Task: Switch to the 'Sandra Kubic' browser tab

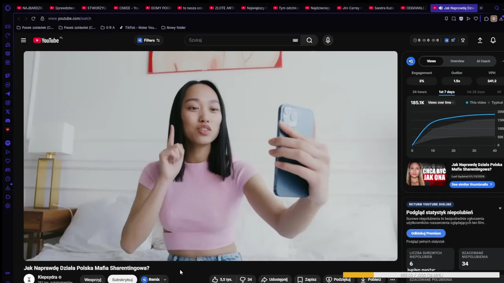Action: pos(381,8)
